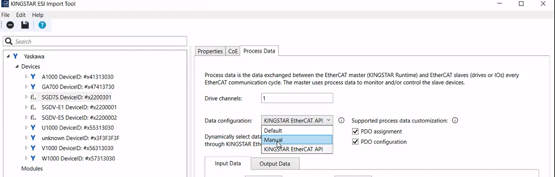Click the Save floppy disk icon
This screenshot has width=555, height=177.
pyautogui.click(x=25, y=25)
